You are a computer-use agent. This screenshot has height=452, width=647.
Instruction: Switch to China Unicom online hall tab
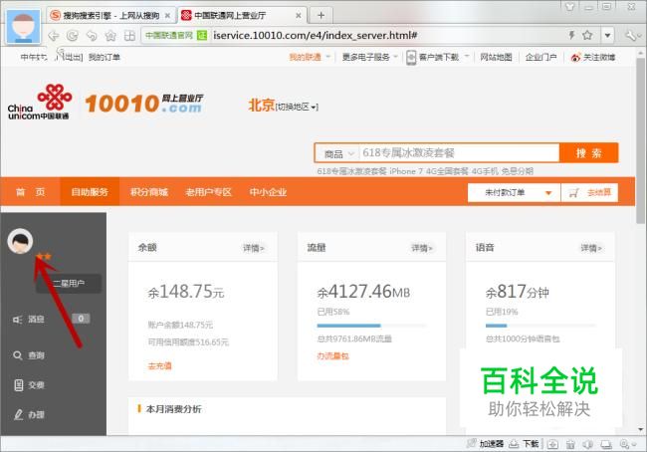[243, 16]
